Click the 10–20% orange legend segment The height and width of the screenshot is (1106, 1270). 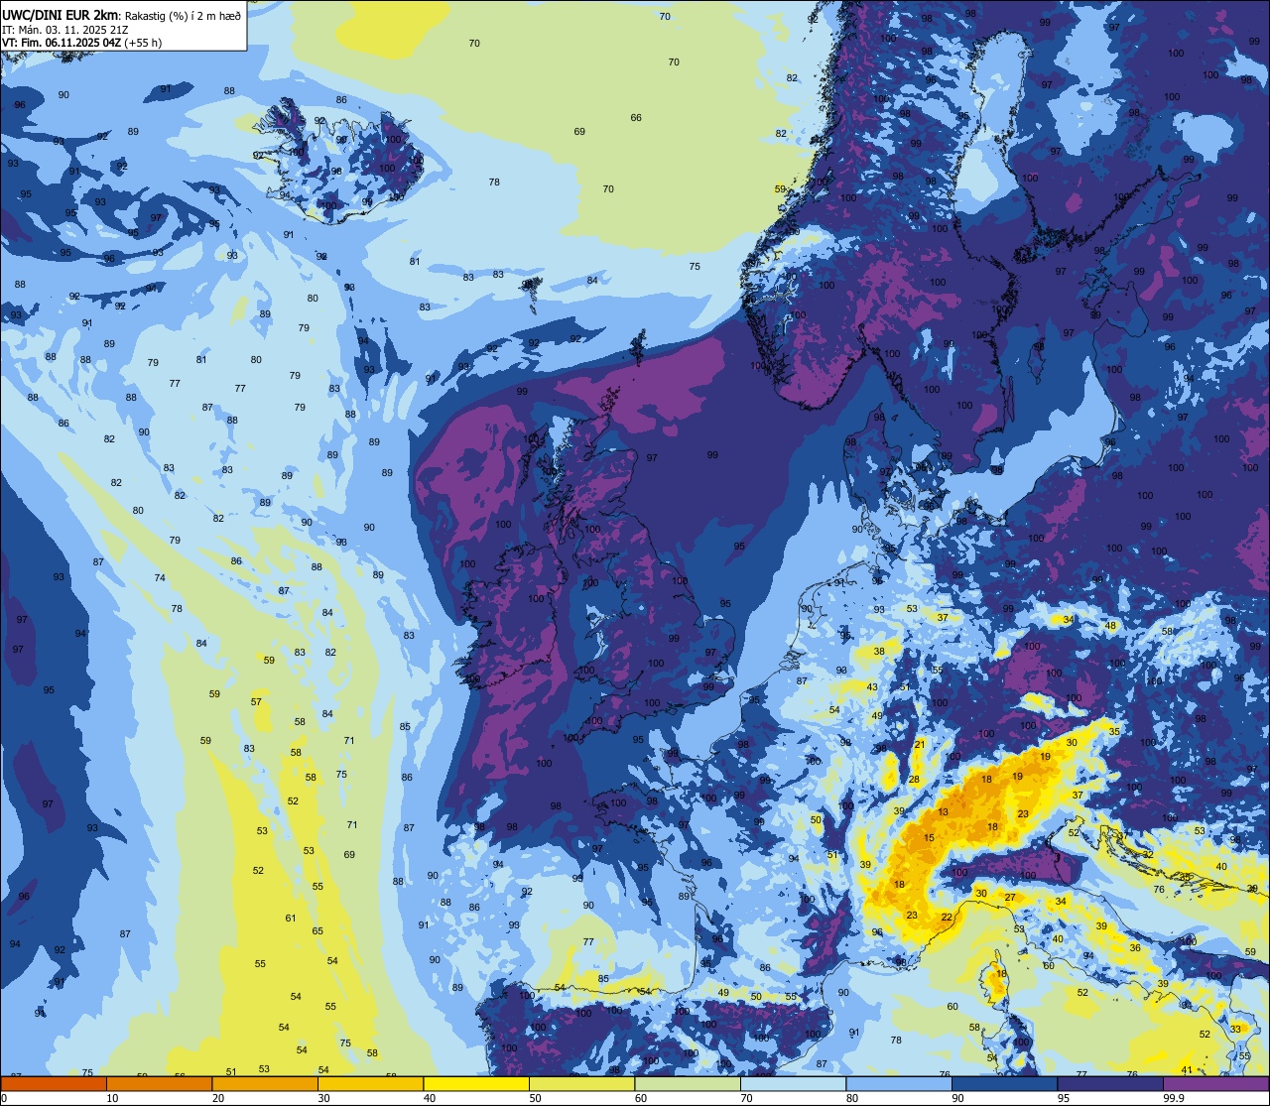tap(159, 1083)
